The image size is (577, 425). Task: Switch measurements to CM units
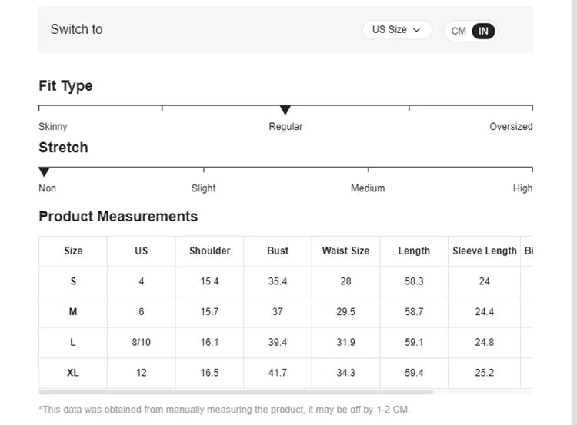pyautogui.click(x=459, y=32)
